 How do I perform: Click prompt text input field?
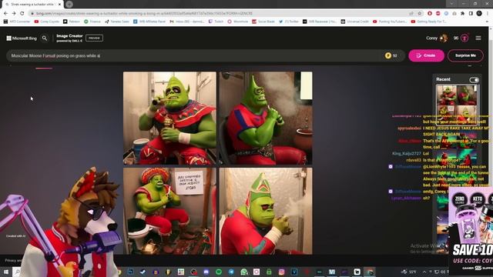(x=195, y=55)
